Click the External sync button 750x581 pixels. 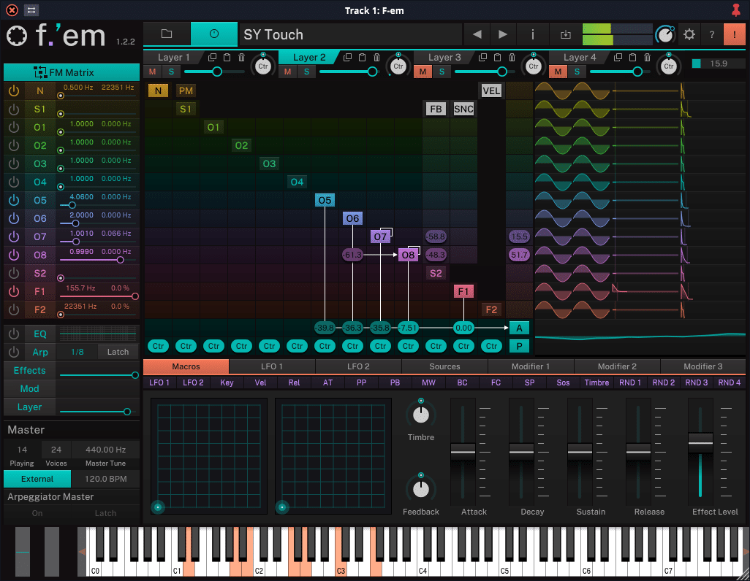pyautogui.click(x=37, y=479)
